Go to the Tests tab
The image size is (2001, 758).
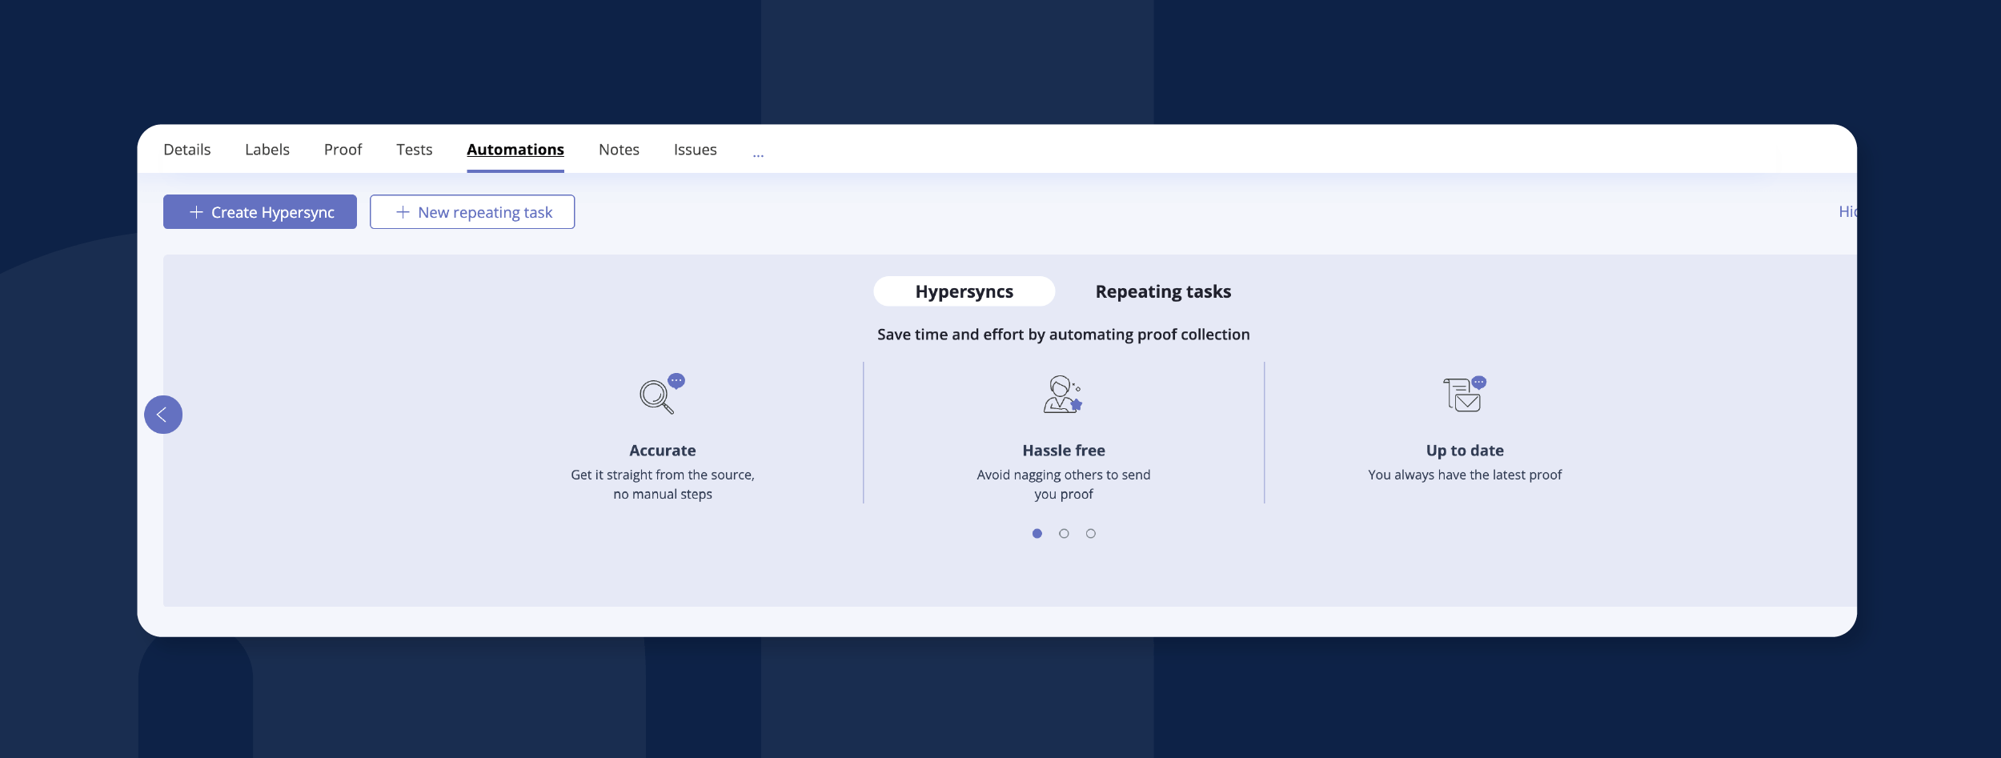point(415,150)
